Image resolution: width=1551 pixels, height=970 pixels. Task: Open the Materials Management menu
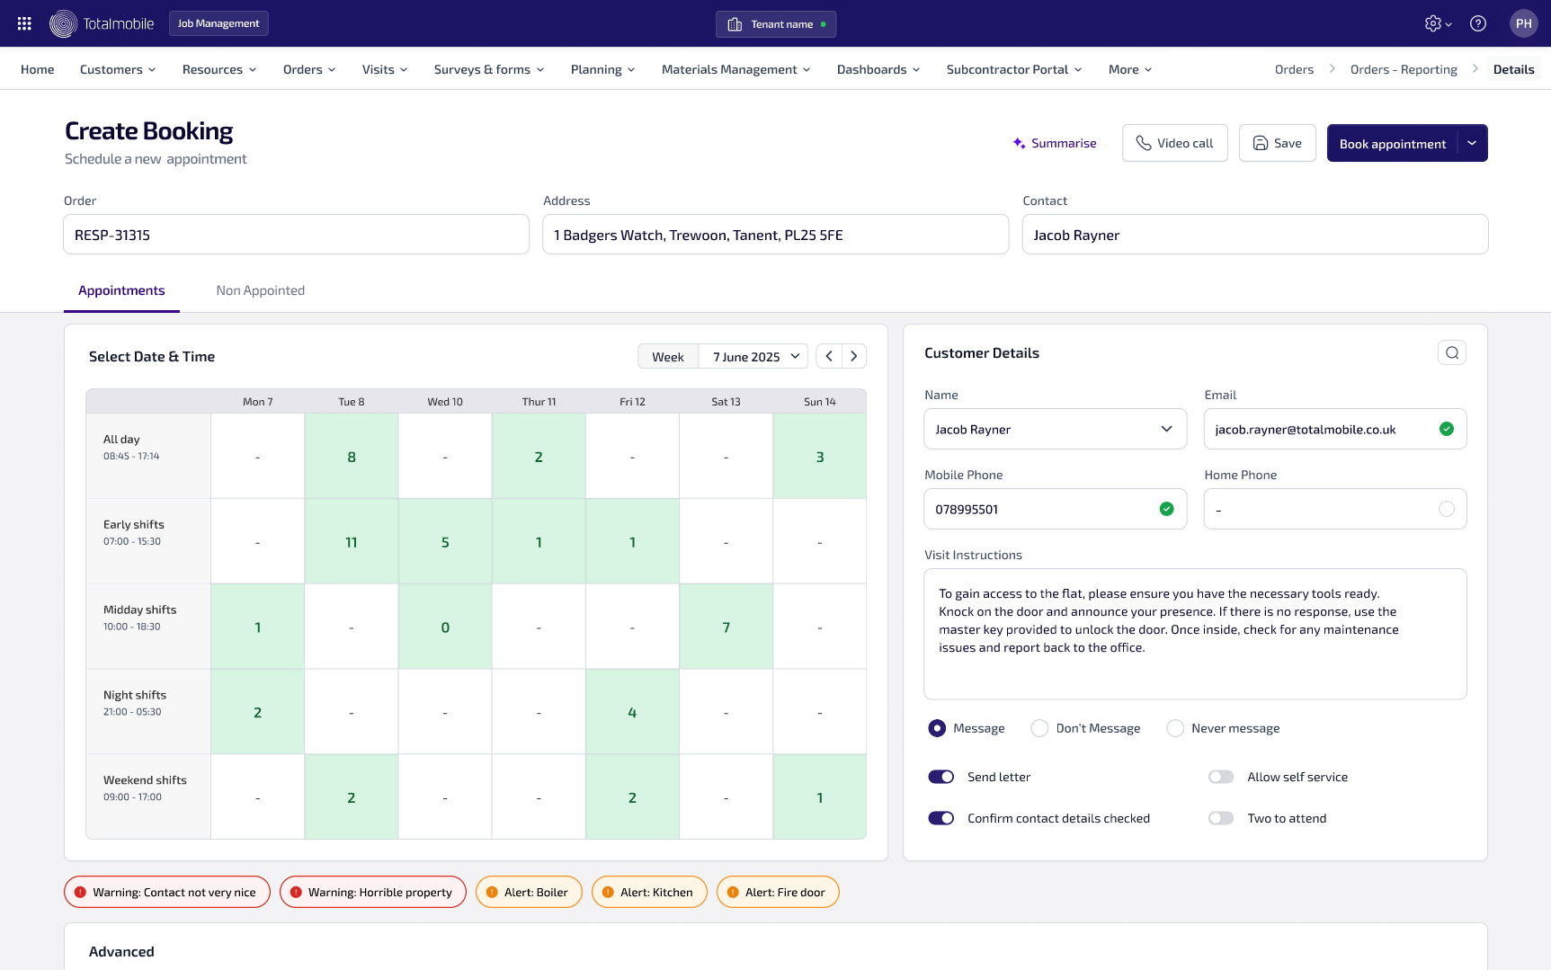pyautogui.click(x=735, y=69)
